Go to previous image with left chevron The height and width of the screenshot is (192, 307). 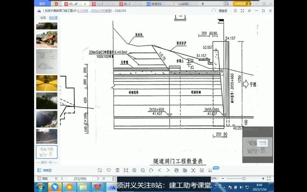point(160,170)
